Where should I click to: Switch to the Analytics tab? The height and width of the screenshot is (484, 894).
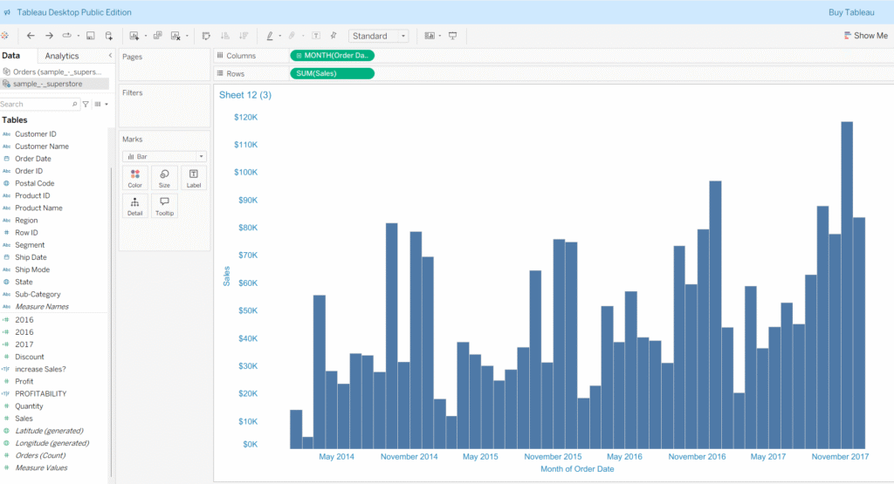pyautogui.click(x=62, y=56)
